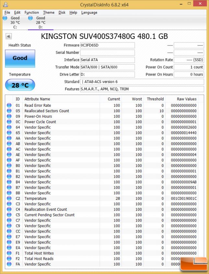Select raw value 000000014440 in row 65
This screenshot has width=209, height=274.
click(184, 133)
